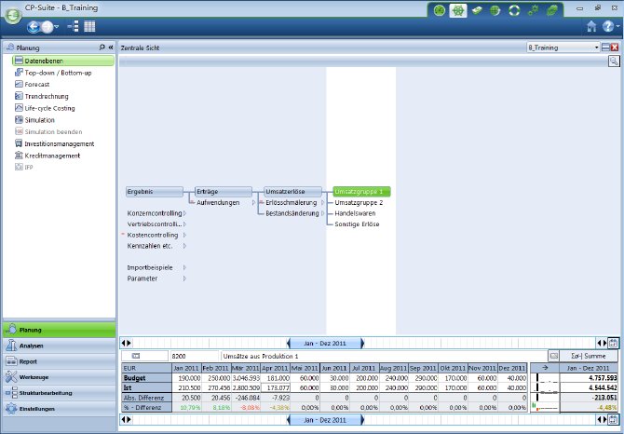Open the globe module icon in the top bar
624x434 pixels.
495,11
